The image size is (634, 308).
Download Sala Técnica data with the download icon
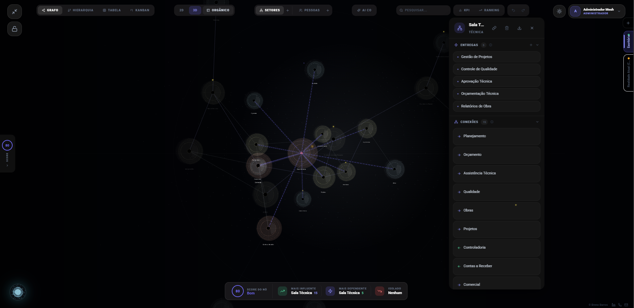(x=519, y=28)
